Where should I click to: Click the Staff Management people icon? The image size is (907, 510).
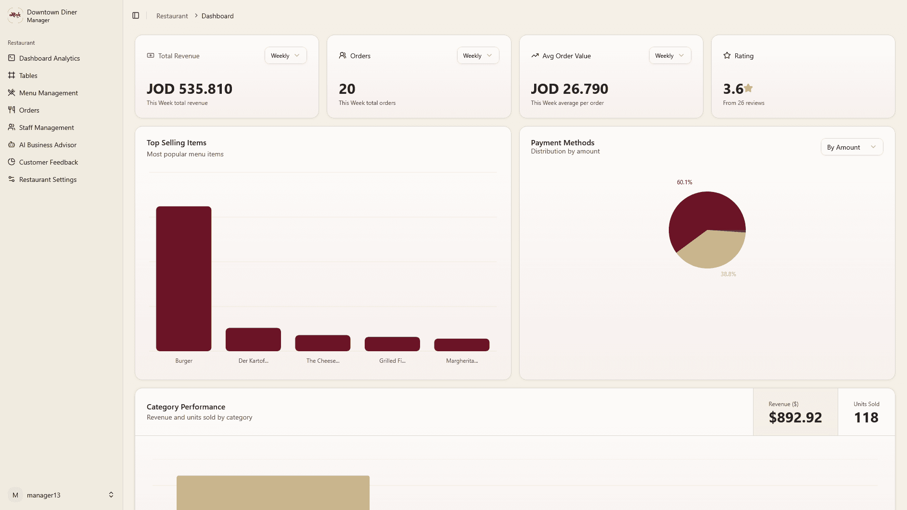12,127
